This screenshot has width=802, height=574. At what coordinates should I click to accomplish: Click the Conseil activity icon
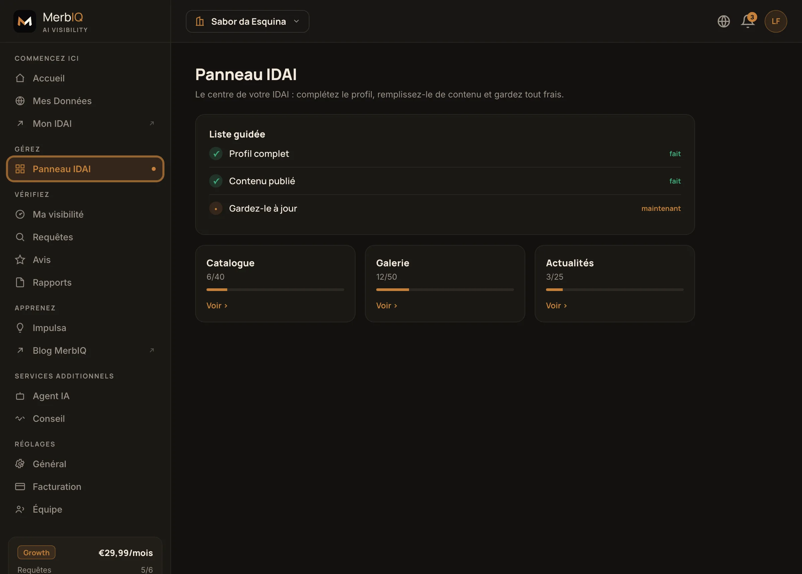[20, 418]
